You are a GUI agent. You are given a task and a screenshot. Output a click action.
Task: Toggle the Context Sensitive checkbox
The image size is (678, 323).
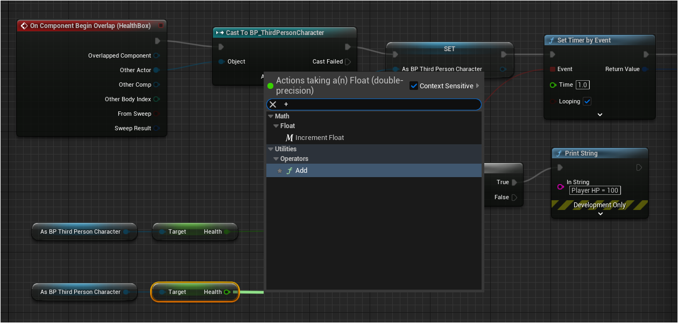[414, 86]
